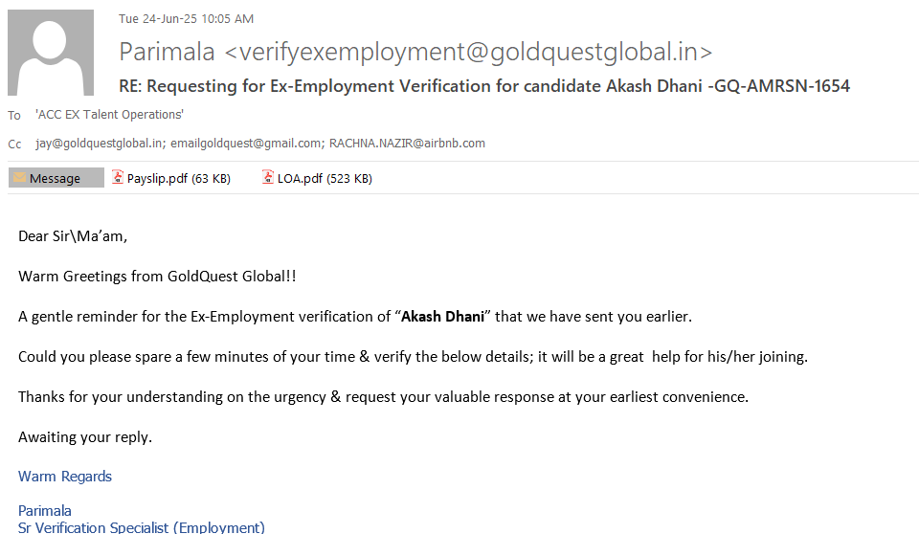Click Cc address RACHNA.NAZIR@airbnb.com
The width and height of the screenshot is (919, 534).
[407, 144]
